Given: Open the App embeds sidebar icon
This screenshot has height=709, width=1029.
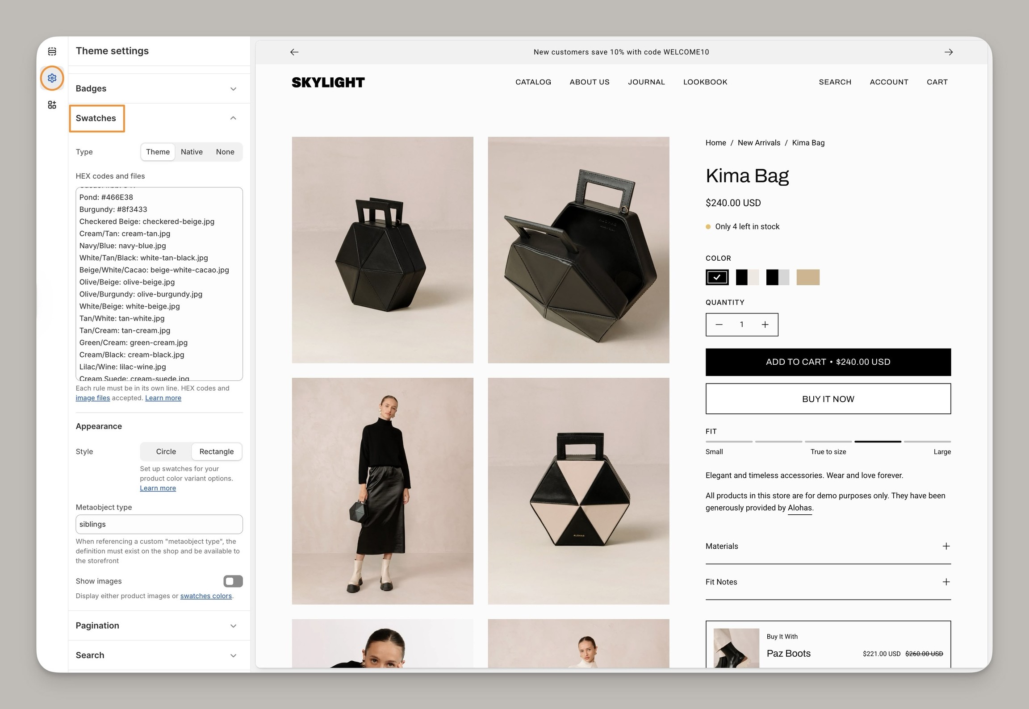Looking at the screenshot, I should pos(52,104).
